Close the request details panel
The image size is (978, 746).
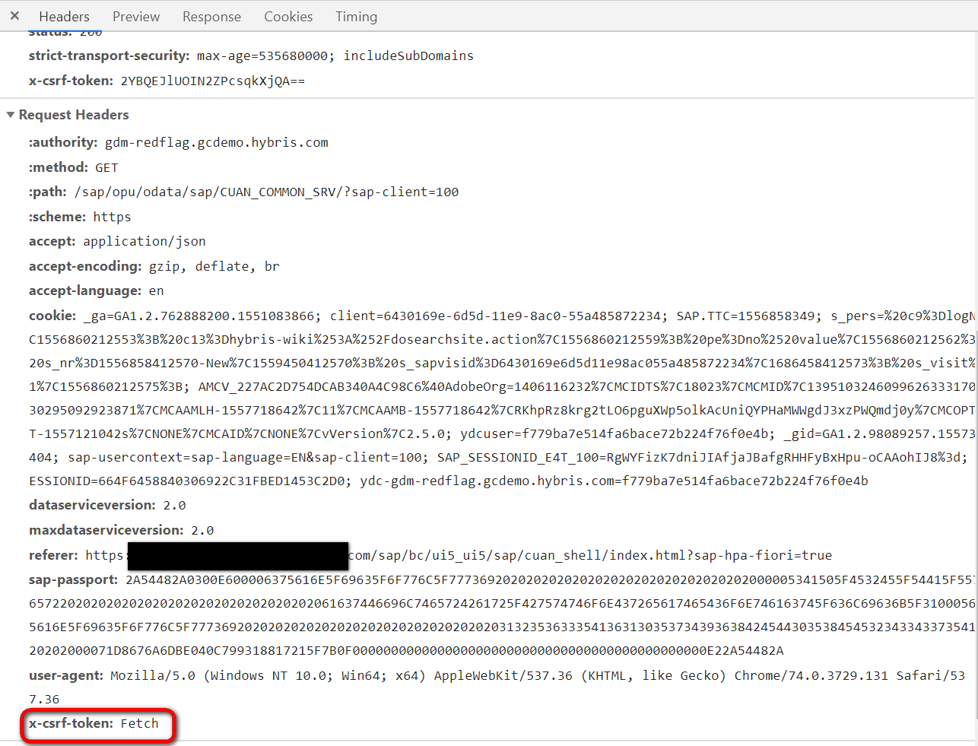coord(14,15)
